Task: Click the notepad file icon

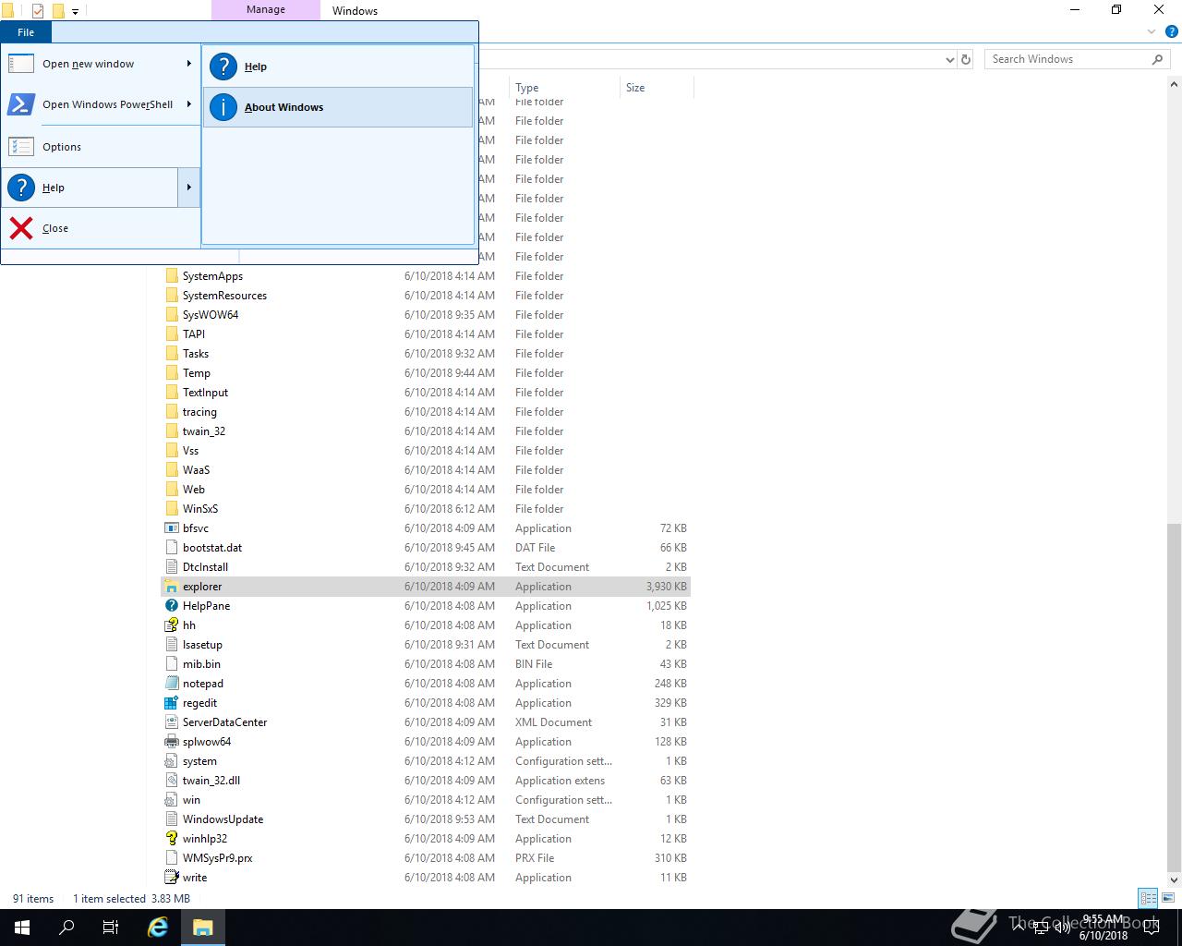Action: point(171,684)
